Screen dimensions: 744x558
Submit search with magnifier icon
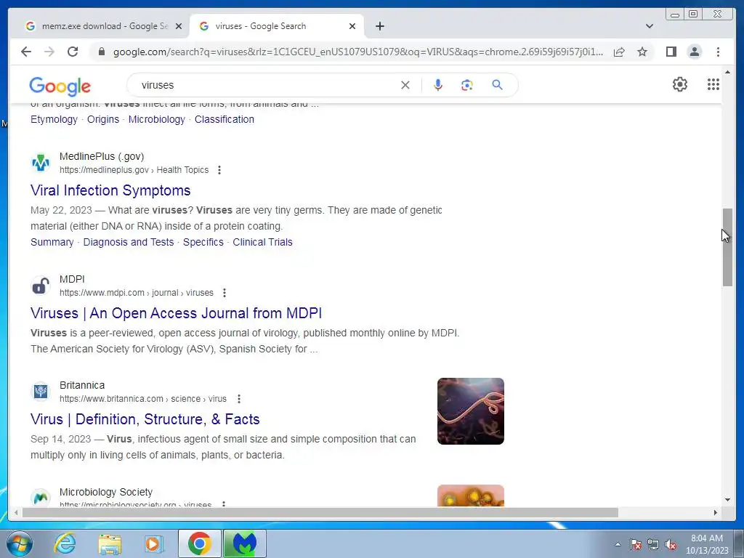497,85
